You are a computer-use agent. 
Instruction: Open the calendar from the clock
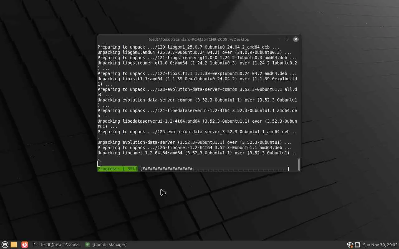[x=380, y=245]
